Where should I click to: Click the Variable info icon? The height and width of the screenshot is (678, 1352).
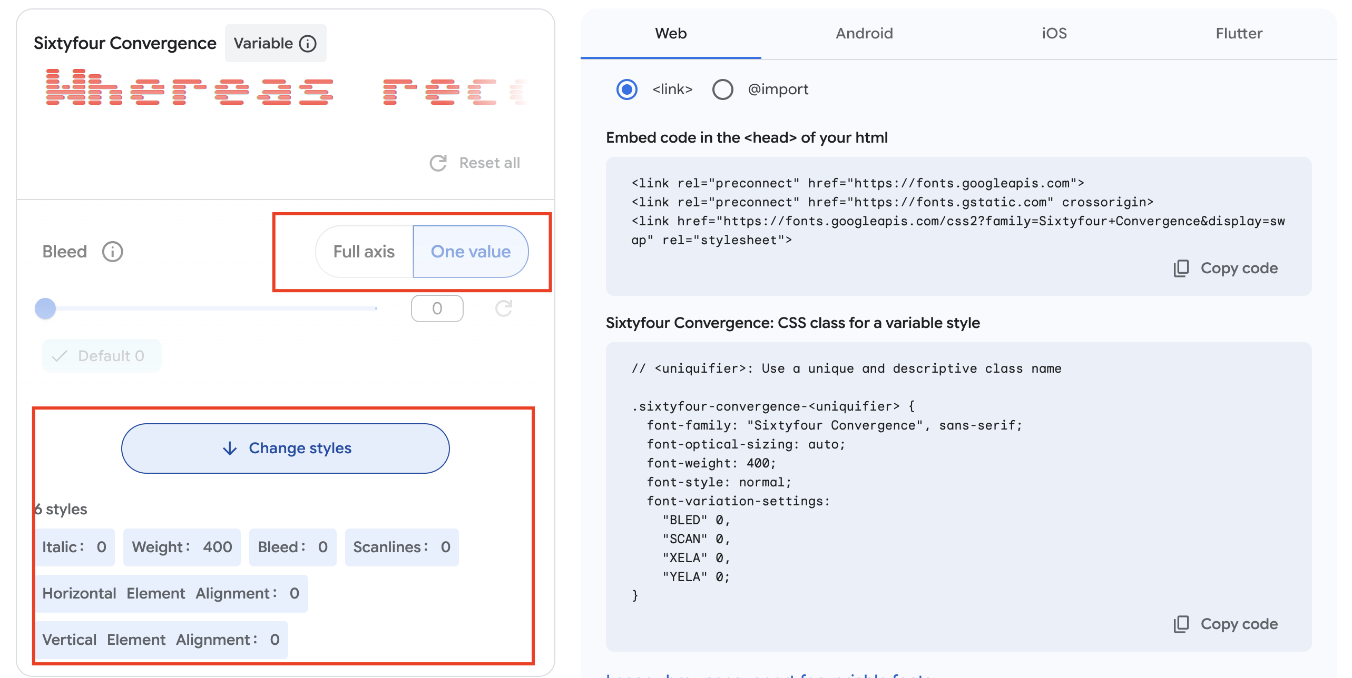[x=308, y=43]
